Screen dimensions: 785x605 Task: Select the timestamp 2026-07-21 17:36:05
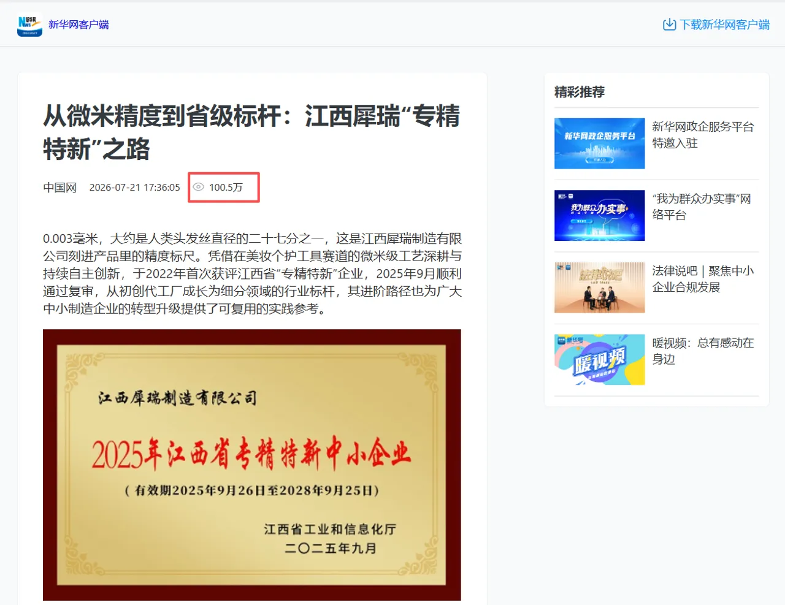coord(135,188)
